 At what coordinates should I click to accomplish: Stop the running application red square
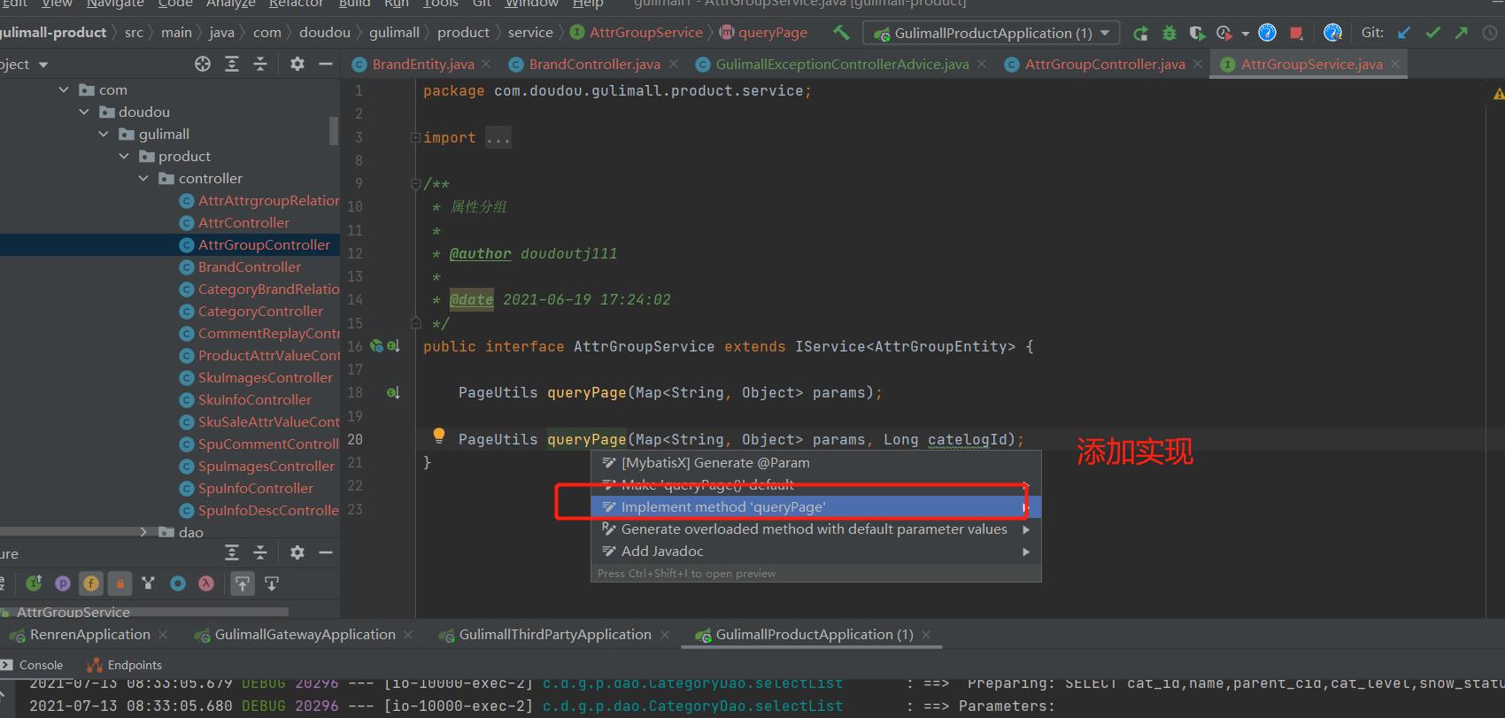[x=1296, y=33]
